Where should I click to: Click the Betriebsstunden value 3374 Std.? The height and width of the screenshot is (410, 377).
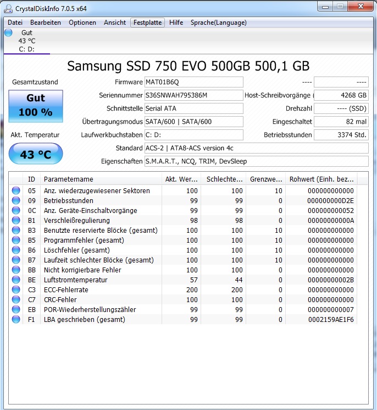point(341,135)
